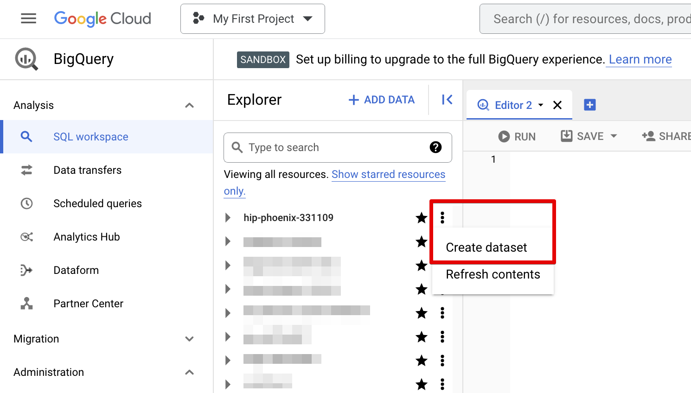Run the query with RUN button
Viewport: 691px width, 393px height.
point(517,136)
